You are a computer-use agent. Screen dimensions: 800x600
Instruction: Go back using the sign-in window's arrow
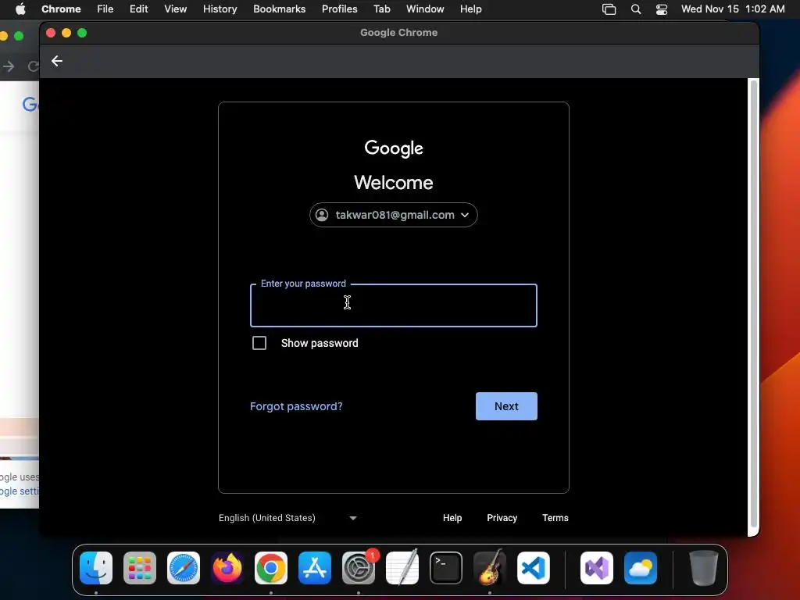coord(56,61)
